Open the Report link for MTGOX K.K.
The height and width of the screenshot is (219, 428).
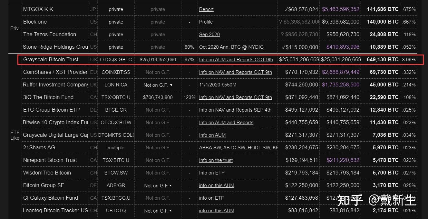tap(206, 9)
